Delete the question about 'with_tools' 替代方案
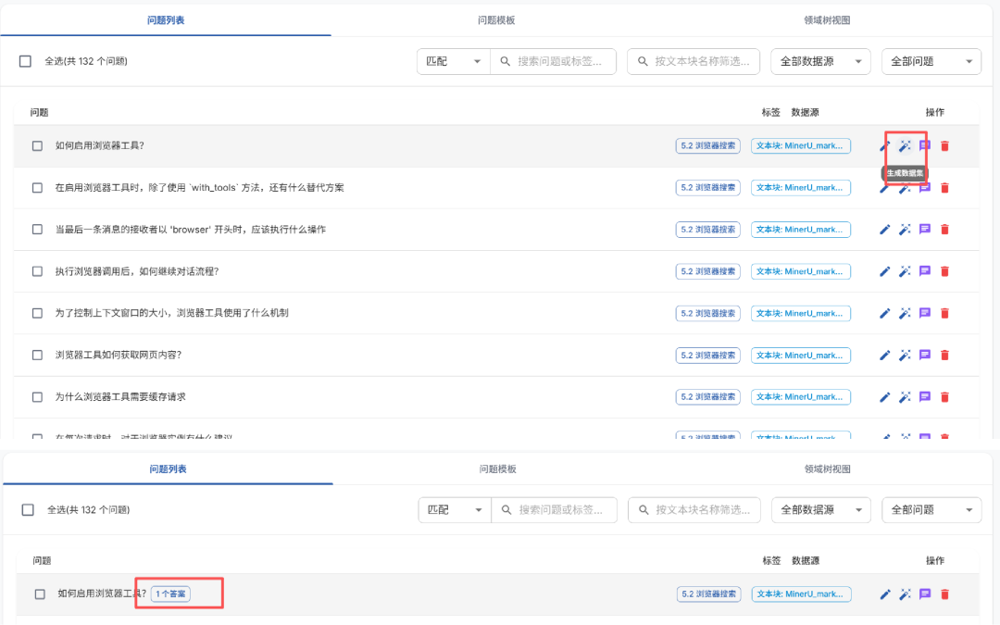Image resolution: width=1000 pixels, height=625 pixels. 945,187
